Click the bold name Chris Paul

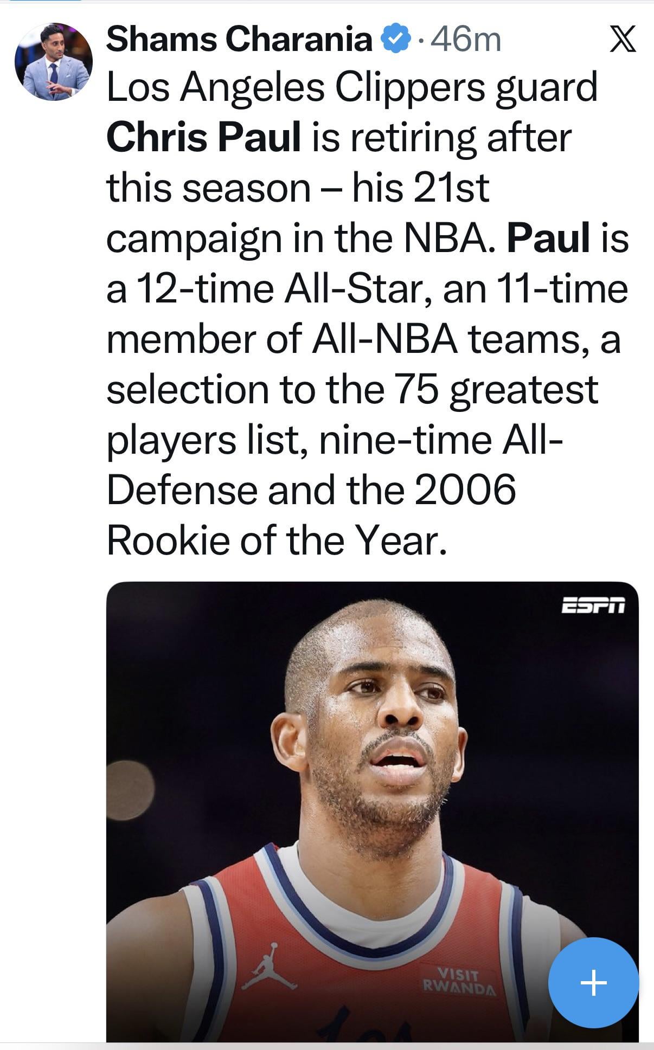tap(203, 137)
